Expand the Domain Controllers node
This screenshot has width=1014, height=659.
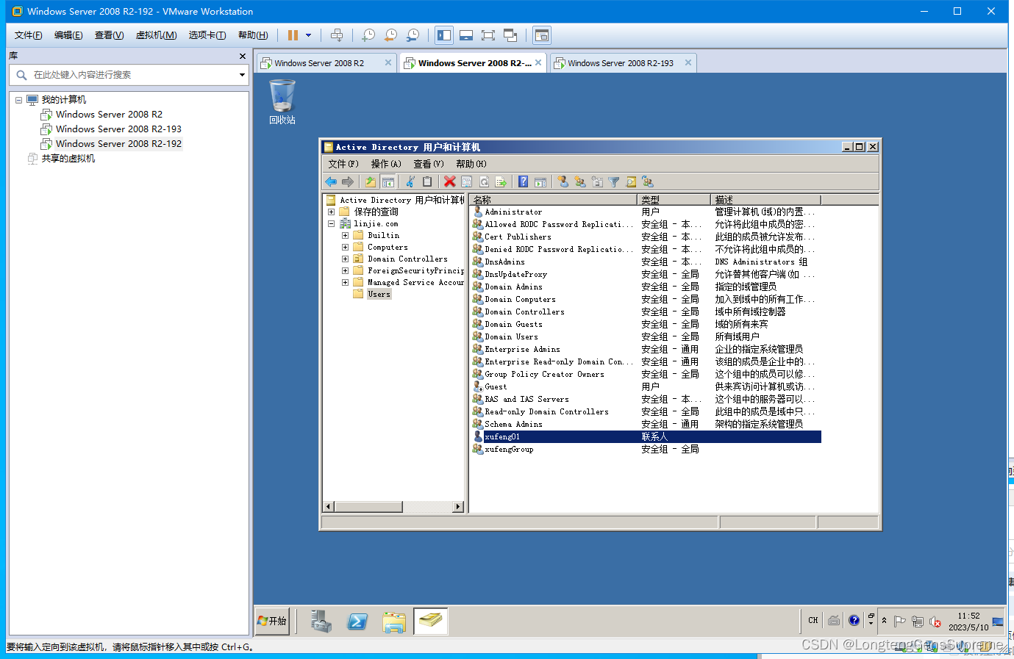click(x=345, y=259)
